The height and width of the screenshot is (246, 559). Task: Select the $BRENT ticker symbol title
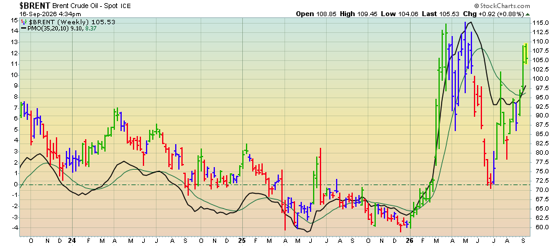(35, 6)
